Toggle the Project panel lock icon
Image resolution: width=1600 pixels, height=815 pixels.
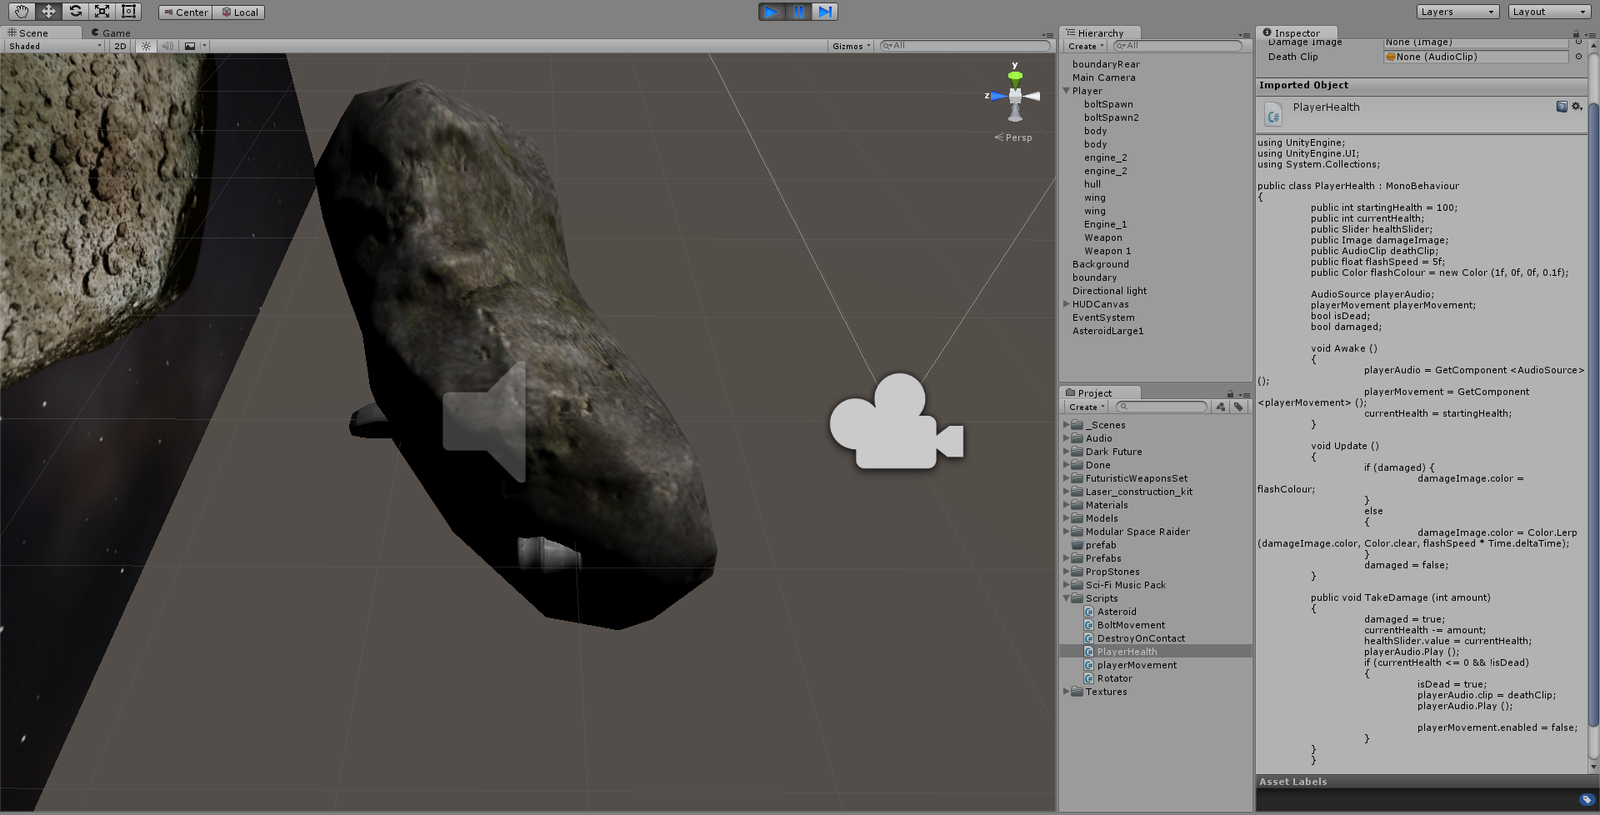coord(1230,394)
